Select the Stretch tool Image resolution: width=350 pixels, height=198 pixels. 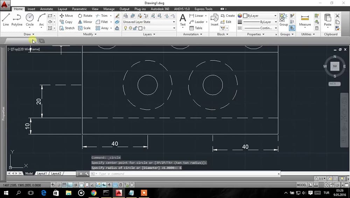tap(67, 28)
